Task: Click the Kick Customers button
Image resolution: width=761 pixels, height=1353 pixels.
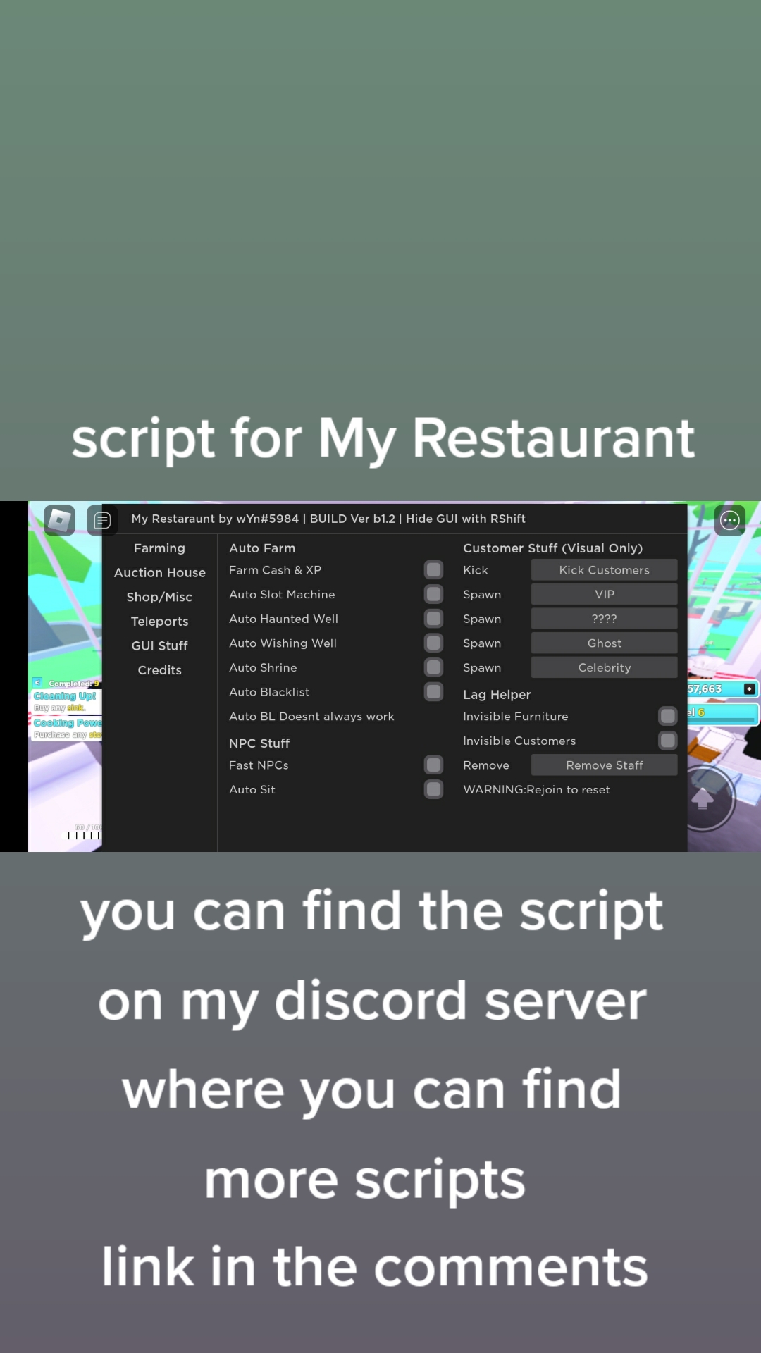Action: tap(605, 569)
